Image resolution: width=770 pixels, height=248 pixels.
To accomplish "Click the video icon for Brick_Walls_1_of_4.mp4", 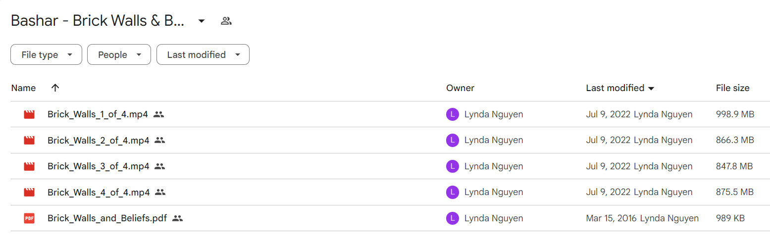I will pyautogui.click(x=29, y=114).
